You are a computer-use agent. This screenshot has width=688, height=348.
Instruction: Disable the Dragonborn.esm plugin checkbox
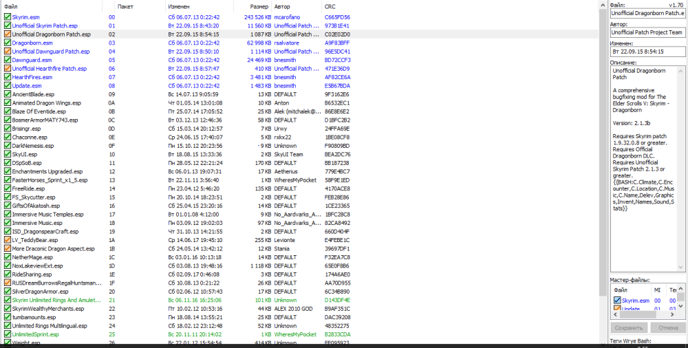(x=8, y=43)
